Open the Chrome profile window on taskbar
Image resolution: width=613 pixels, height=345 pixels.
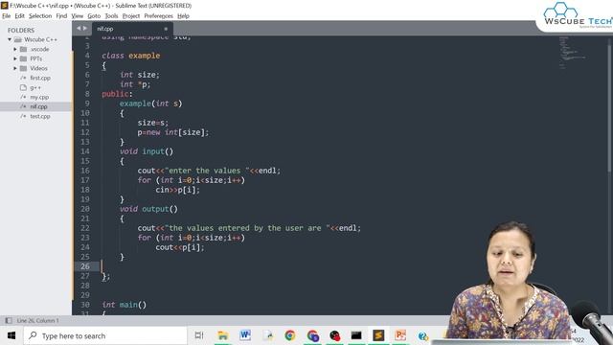click(x=313, y=335)
